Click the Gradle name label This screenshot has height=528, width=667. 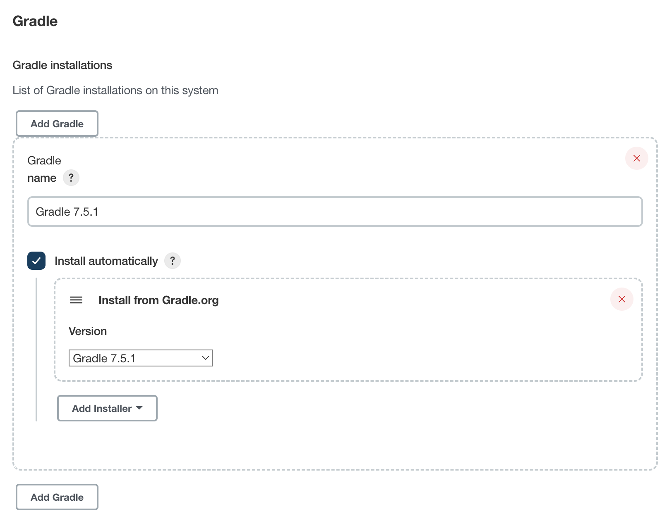(x=44, y=169)
